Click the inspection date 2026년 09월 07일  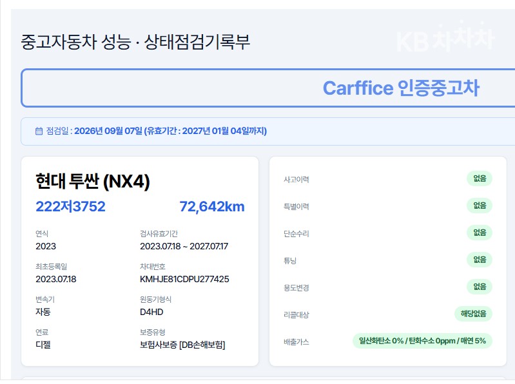coord(108,131)
